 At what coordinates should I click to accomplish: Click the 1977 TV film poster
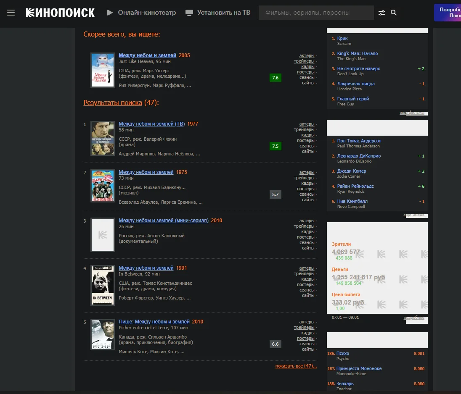click(x=103, y=138)
